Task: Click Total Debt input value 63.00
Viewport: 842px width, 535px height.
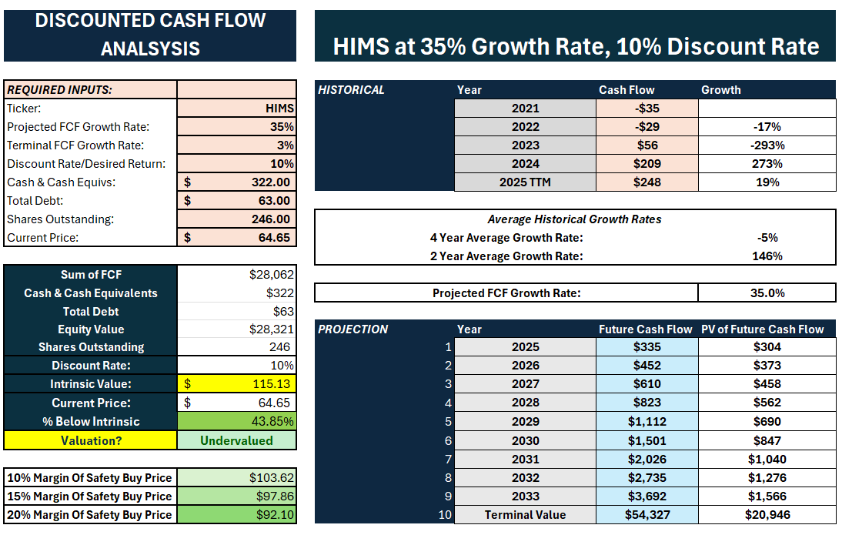Action: 237,200
